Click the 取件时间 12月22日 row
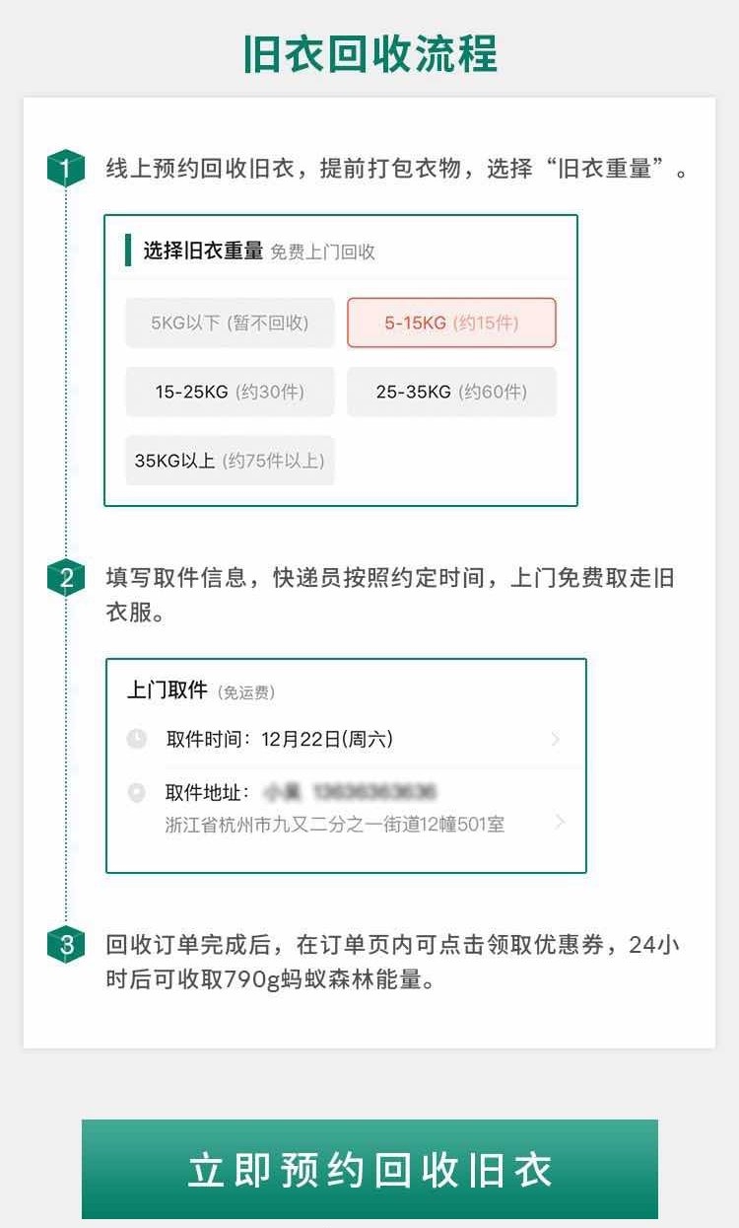 pos(346,739)
